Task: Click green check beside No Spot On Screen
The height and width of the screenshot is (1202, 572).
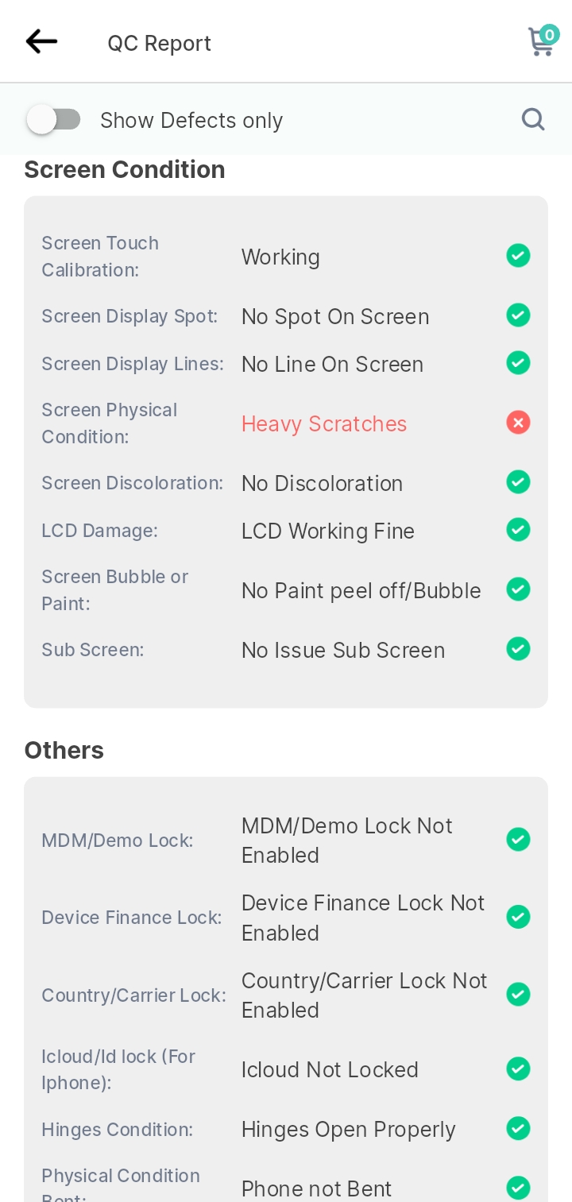Action: pyautogui.click(x=518, y=315)
